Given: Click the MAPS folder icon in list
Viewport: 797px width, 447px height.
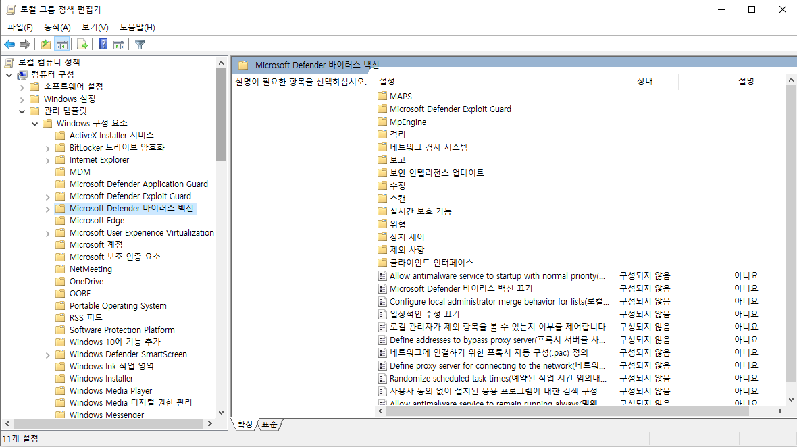Looking at the screenshot, I should point(382,95).
